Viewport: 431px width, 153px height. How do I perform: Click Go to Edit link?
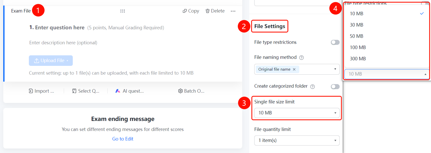pos(123,139)
